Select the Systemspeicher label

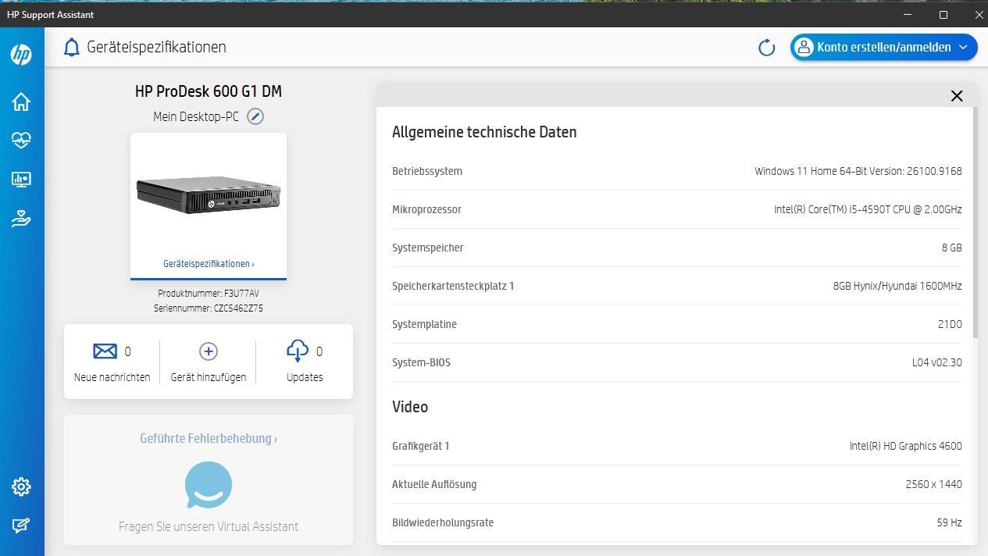(428, 248)
